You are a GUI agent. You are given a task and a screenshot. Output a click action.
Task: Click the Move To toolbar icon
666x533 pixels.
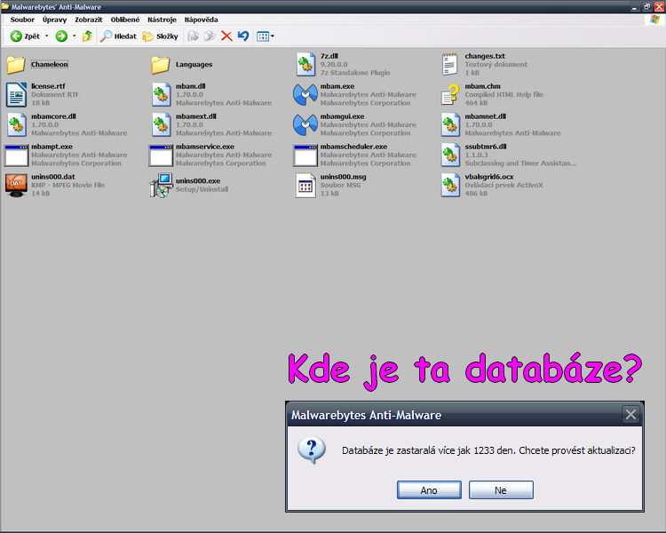pos(194,36)
